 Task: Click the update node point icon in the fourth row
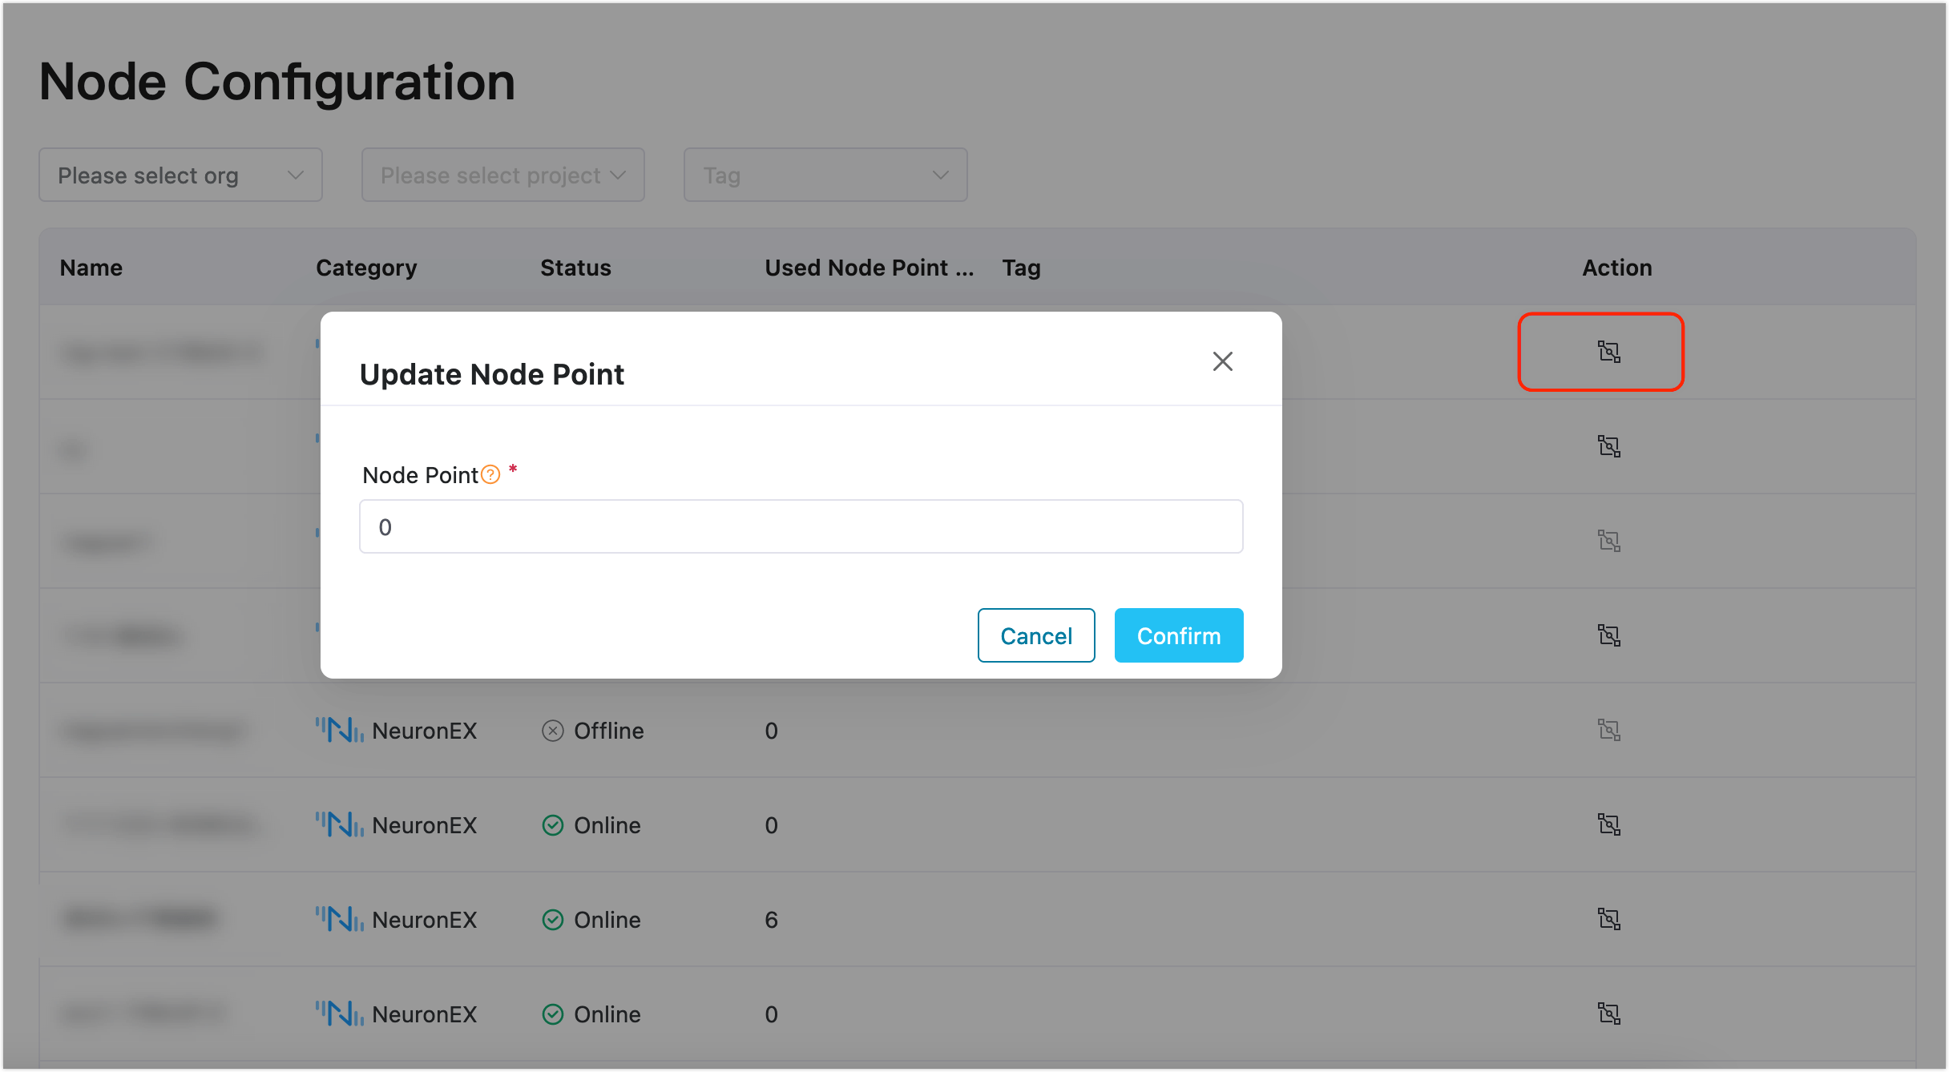pos(1608,635)
